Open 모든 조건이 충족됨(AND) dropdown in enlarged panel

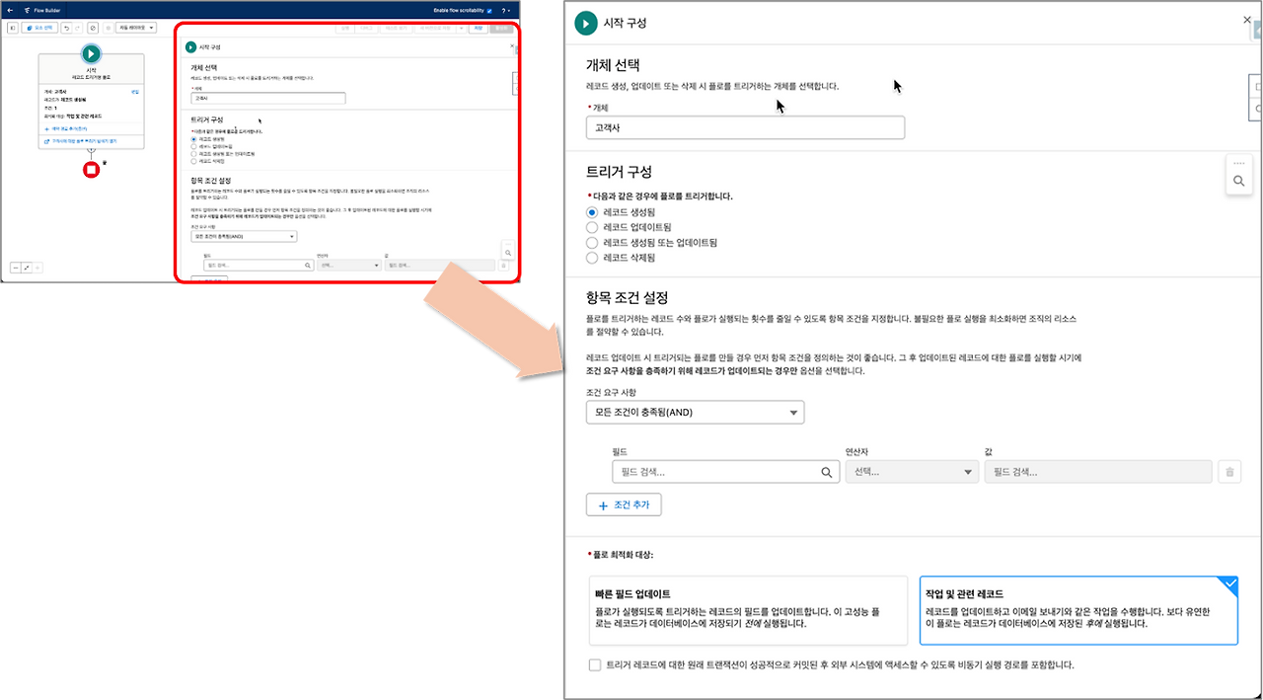coord(695,412)
